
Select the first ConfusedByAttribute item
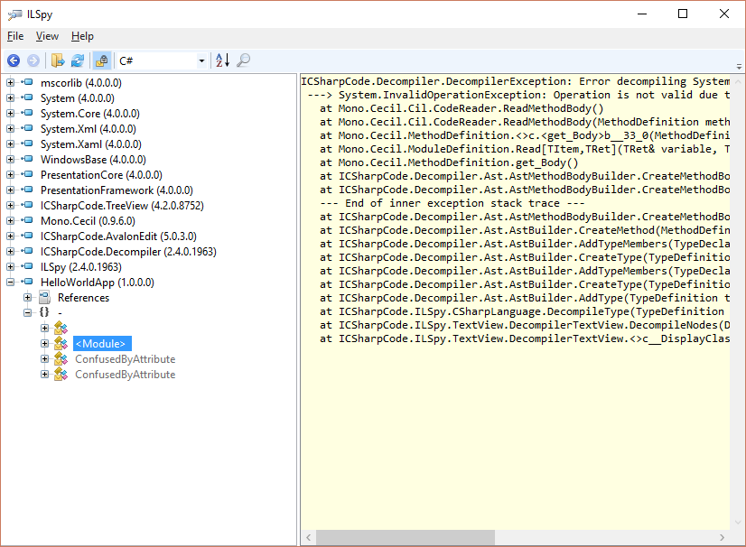tap(126, 359)
